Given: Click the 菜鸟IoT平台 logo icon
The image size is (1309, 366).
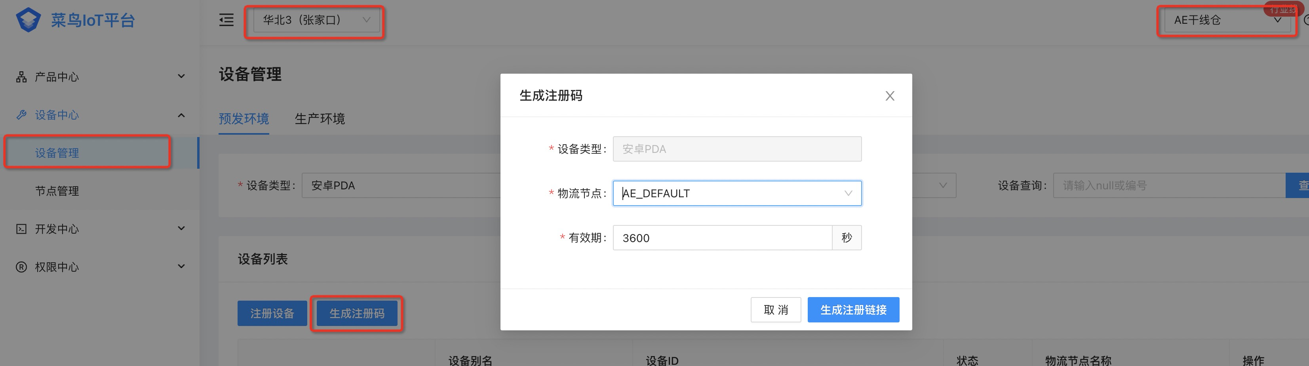Looking at the screenshot, I should [29, 20].
